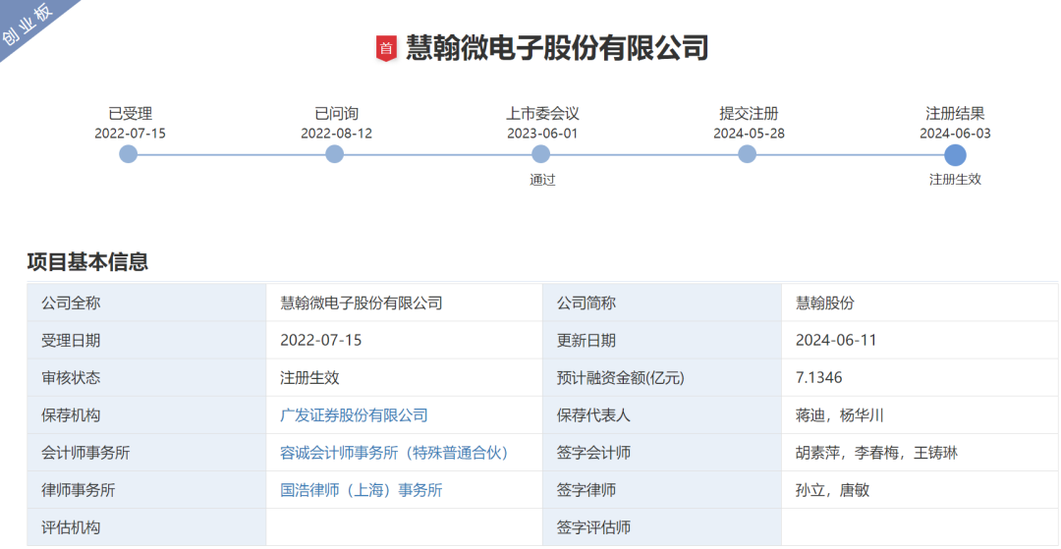This screenshot has height=549, width=1061.
Task: Click the 上市委会议 timeline node
Action: coord(540,154)
